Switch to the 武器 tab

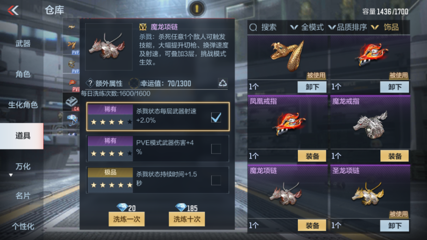23,43
